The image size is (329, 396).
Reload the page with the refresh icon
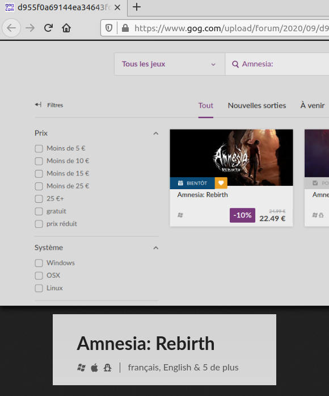[x=48, y=28]
